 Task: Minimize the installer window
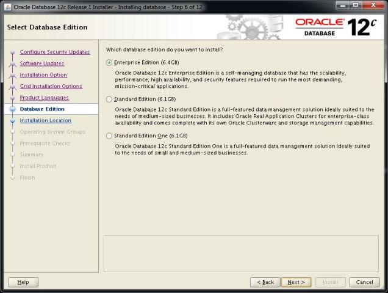point(343,5)
